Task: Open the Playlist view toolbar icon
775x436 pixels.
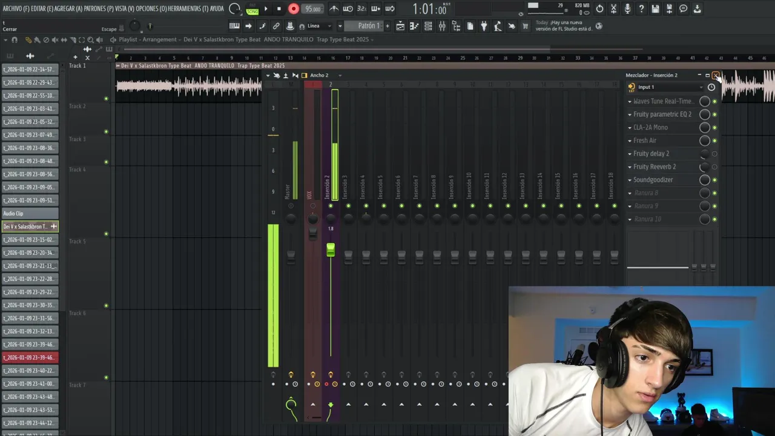Action: [400, 26]
